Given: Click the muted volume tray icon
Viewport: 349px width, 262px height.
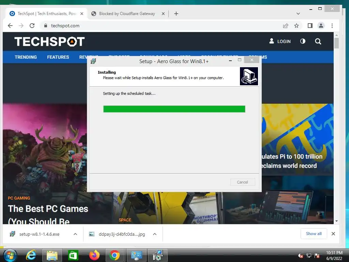Looking at the screenshot, I should (x=301, y=256).
